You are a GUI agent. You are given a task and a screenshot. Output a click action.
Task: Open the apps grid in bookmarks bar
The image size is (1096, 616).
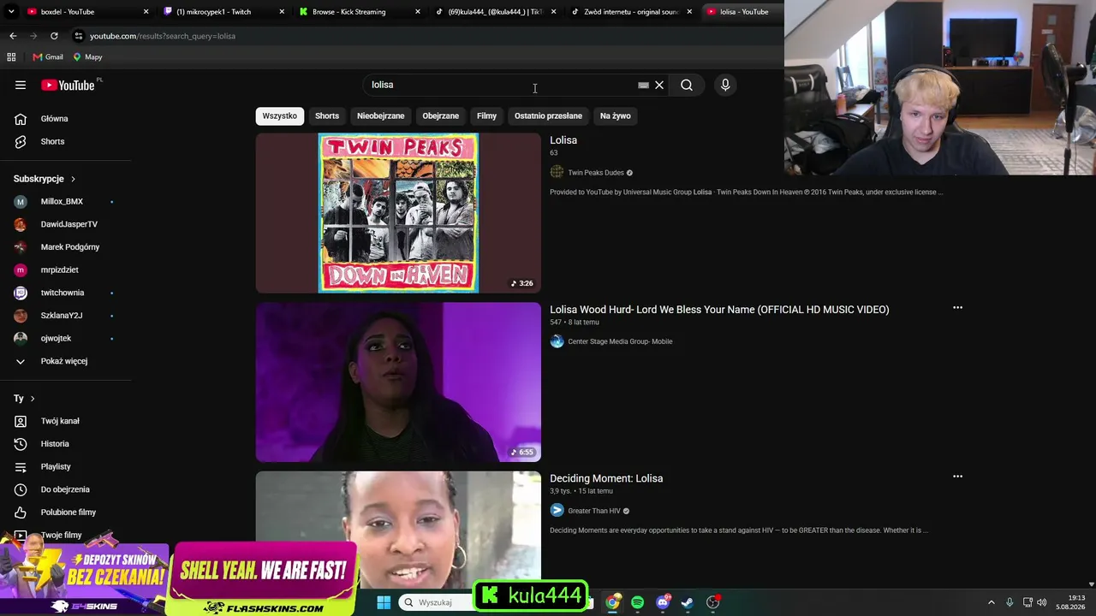(11, 57)
